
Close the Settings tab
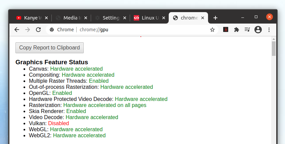pyautogui.click(x=125, y=18)
